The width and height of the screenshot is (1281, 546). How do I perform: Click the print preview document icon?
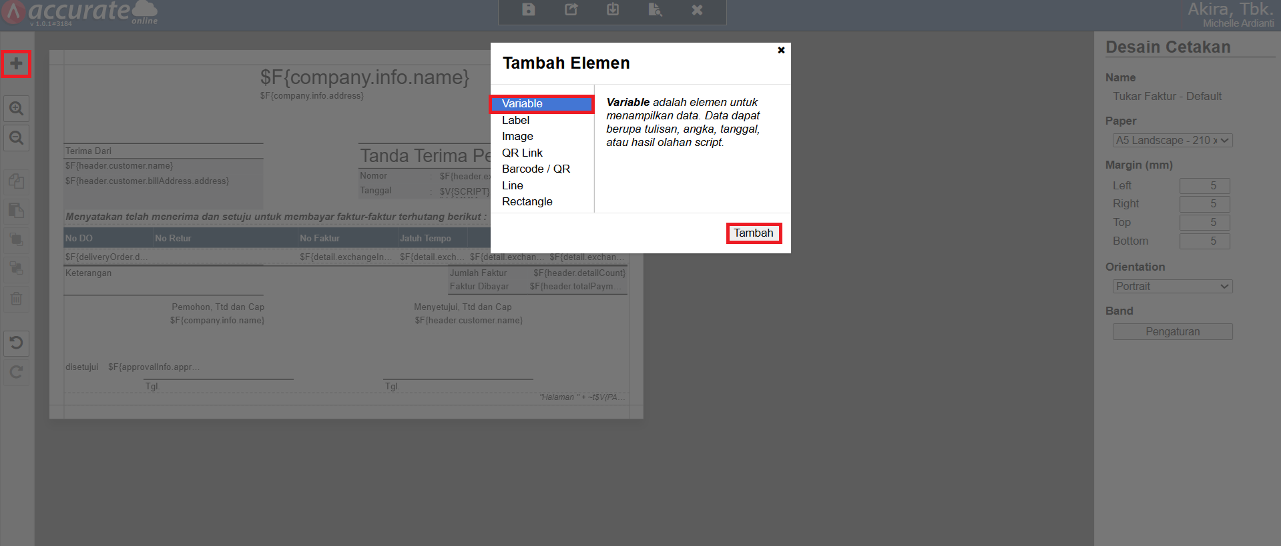(x=655, y=10)
